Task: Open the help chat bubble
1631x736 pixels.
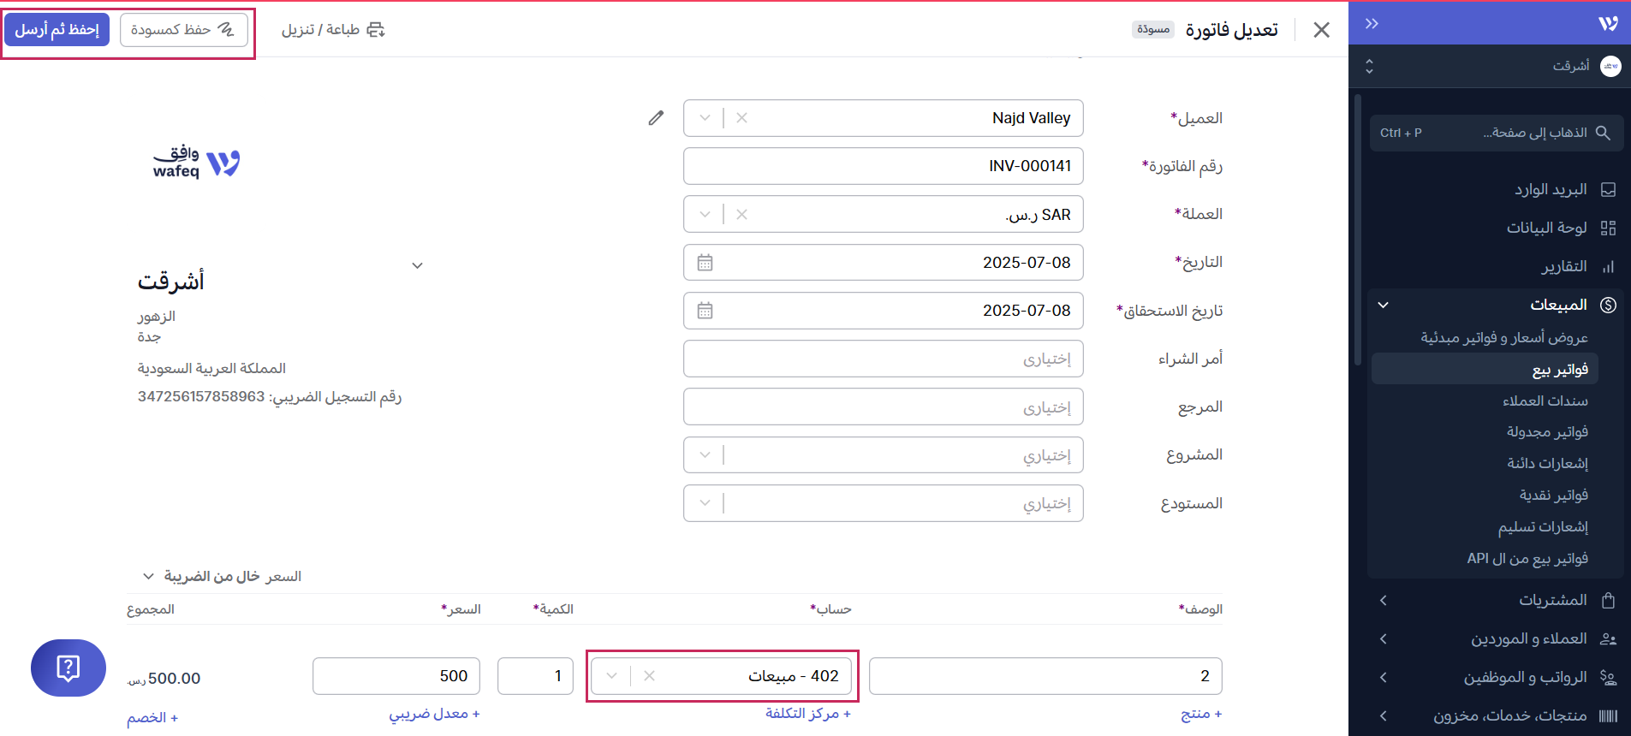Action: pyautogui.click(x=68, y=668)
